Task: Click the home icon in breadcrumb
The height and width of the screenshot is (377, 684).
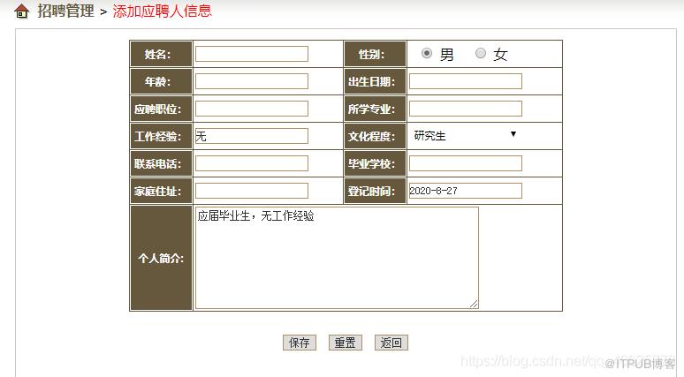Action: 21,11
